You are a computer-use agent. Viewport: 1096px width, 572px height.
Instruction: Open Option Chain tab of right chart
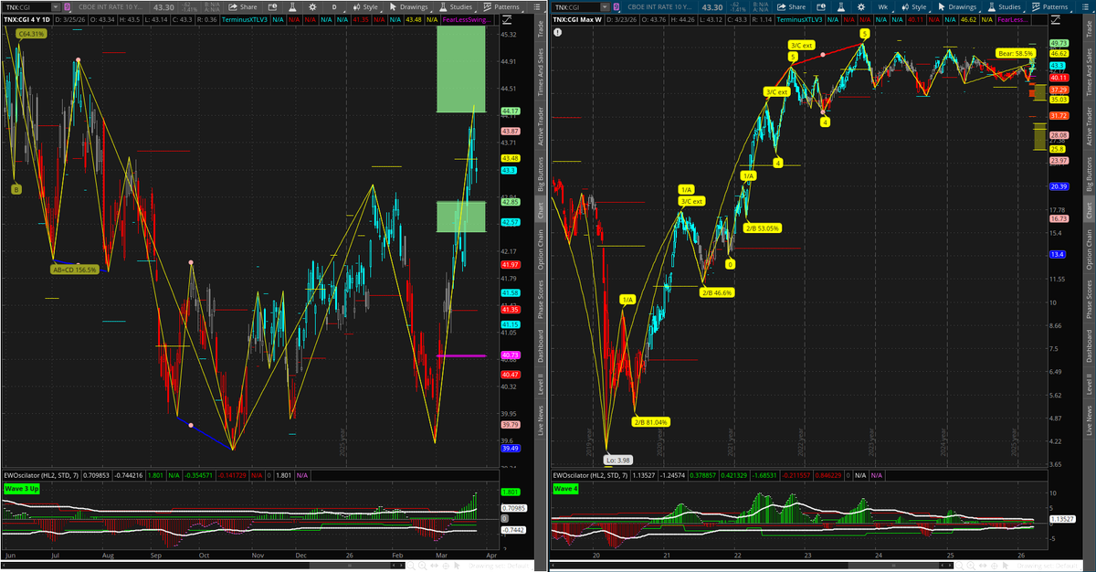tap(1089, 249)
